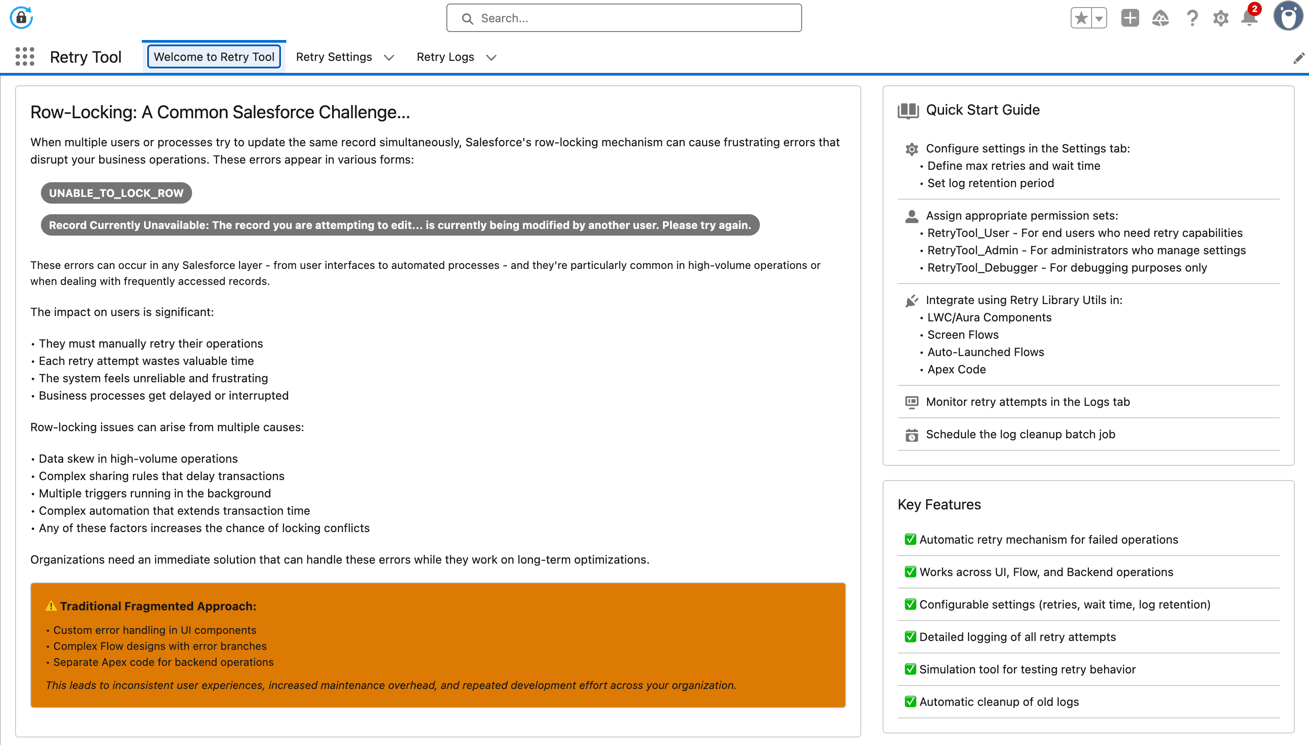The image size is (1309, 745).
Task: Click 'Schedule the log cleanup batch job'
Action: 1020,434
